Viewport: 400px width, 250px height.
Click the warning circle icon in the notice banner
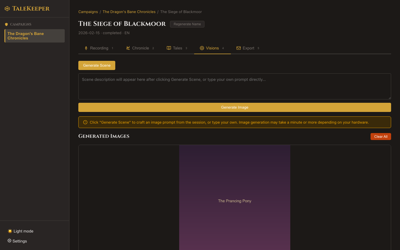(x=85, y=122)
